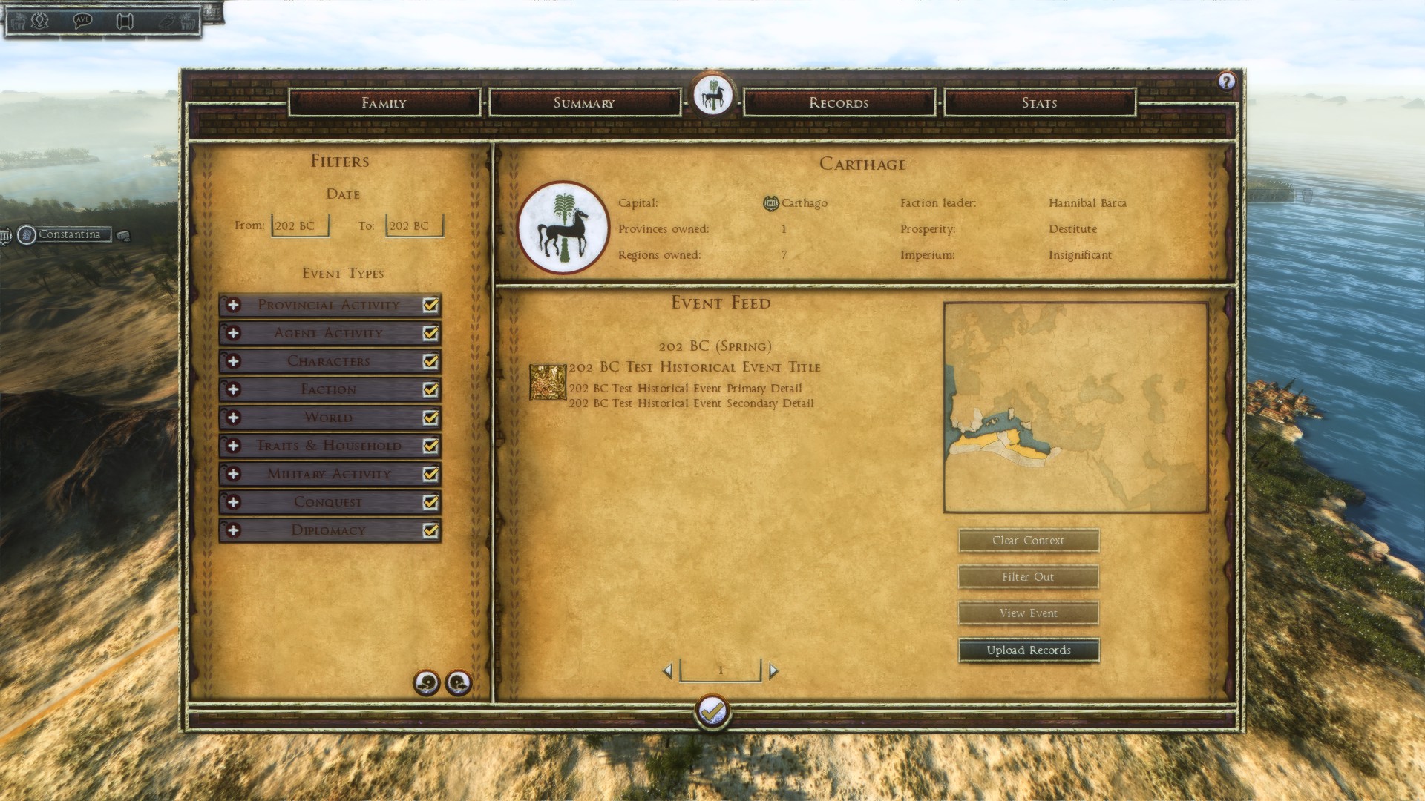The image size is (1425, 801).
Task: Click the large Carthage faction crest
Action: click(x=563, y=228)
